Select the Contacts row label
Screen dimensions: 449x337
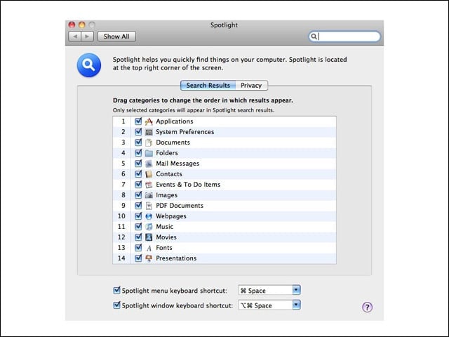(x=169, y=174)
